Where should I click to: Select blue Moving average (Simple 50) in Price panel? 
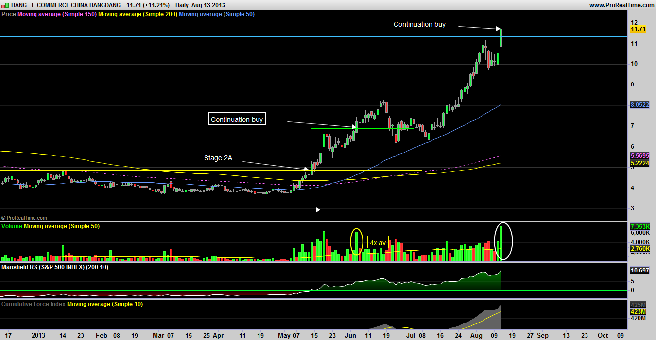(x=217, y=14)
